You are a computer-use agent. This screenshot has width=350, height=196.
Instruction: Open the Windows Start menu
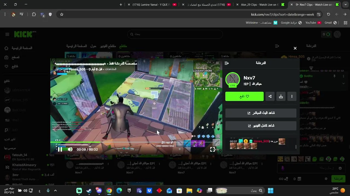pyautogui.click(x=270, y=191)
